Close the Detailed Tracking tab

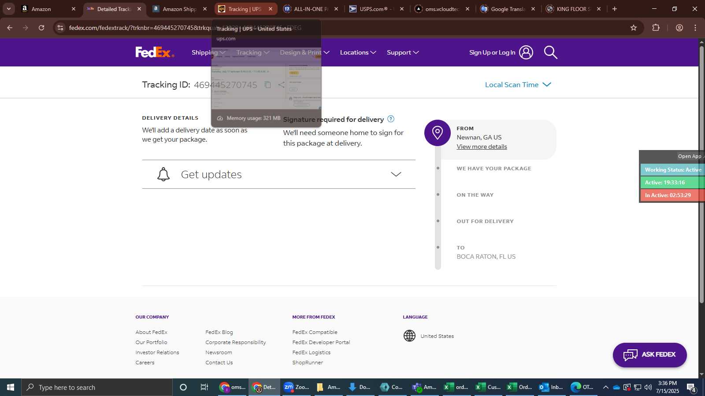(139, 9)
